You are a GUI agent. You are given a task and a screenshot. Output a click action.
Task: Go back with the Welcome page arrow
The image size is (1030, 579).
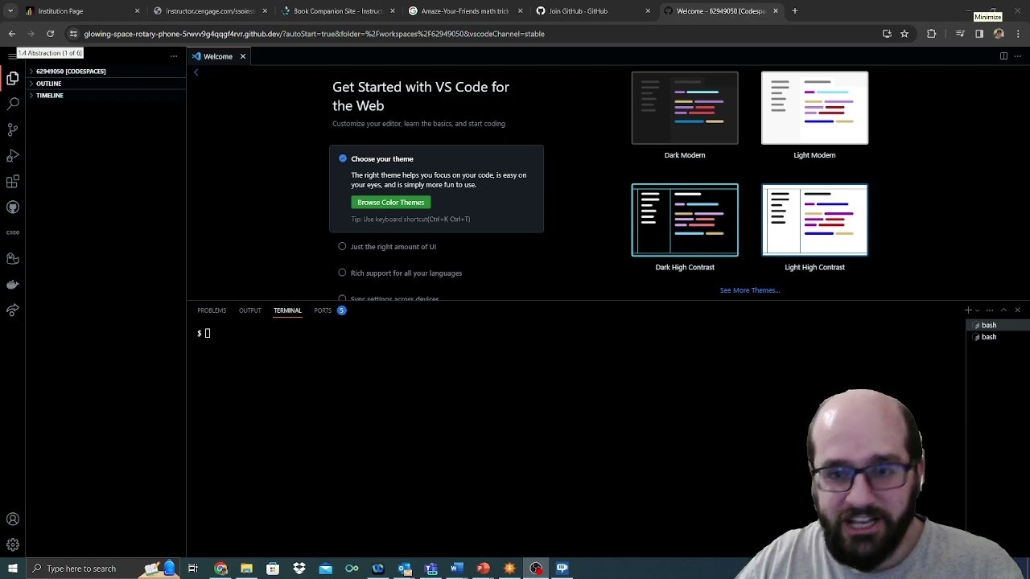point(196,72)
